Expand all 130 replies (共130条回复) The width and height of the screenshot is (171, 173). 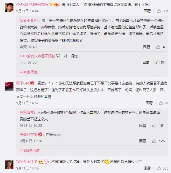coord(30,150)
